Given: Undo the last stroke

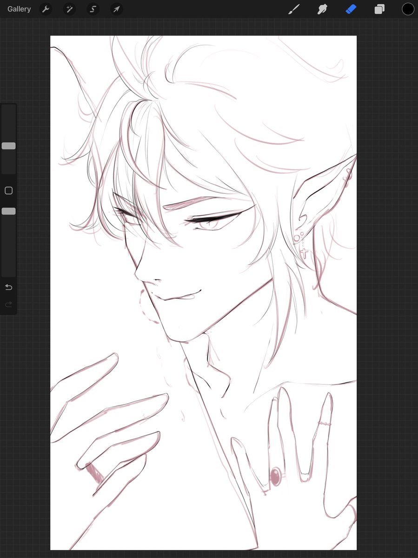Looking at the screenshot, I should pos(8,287).
